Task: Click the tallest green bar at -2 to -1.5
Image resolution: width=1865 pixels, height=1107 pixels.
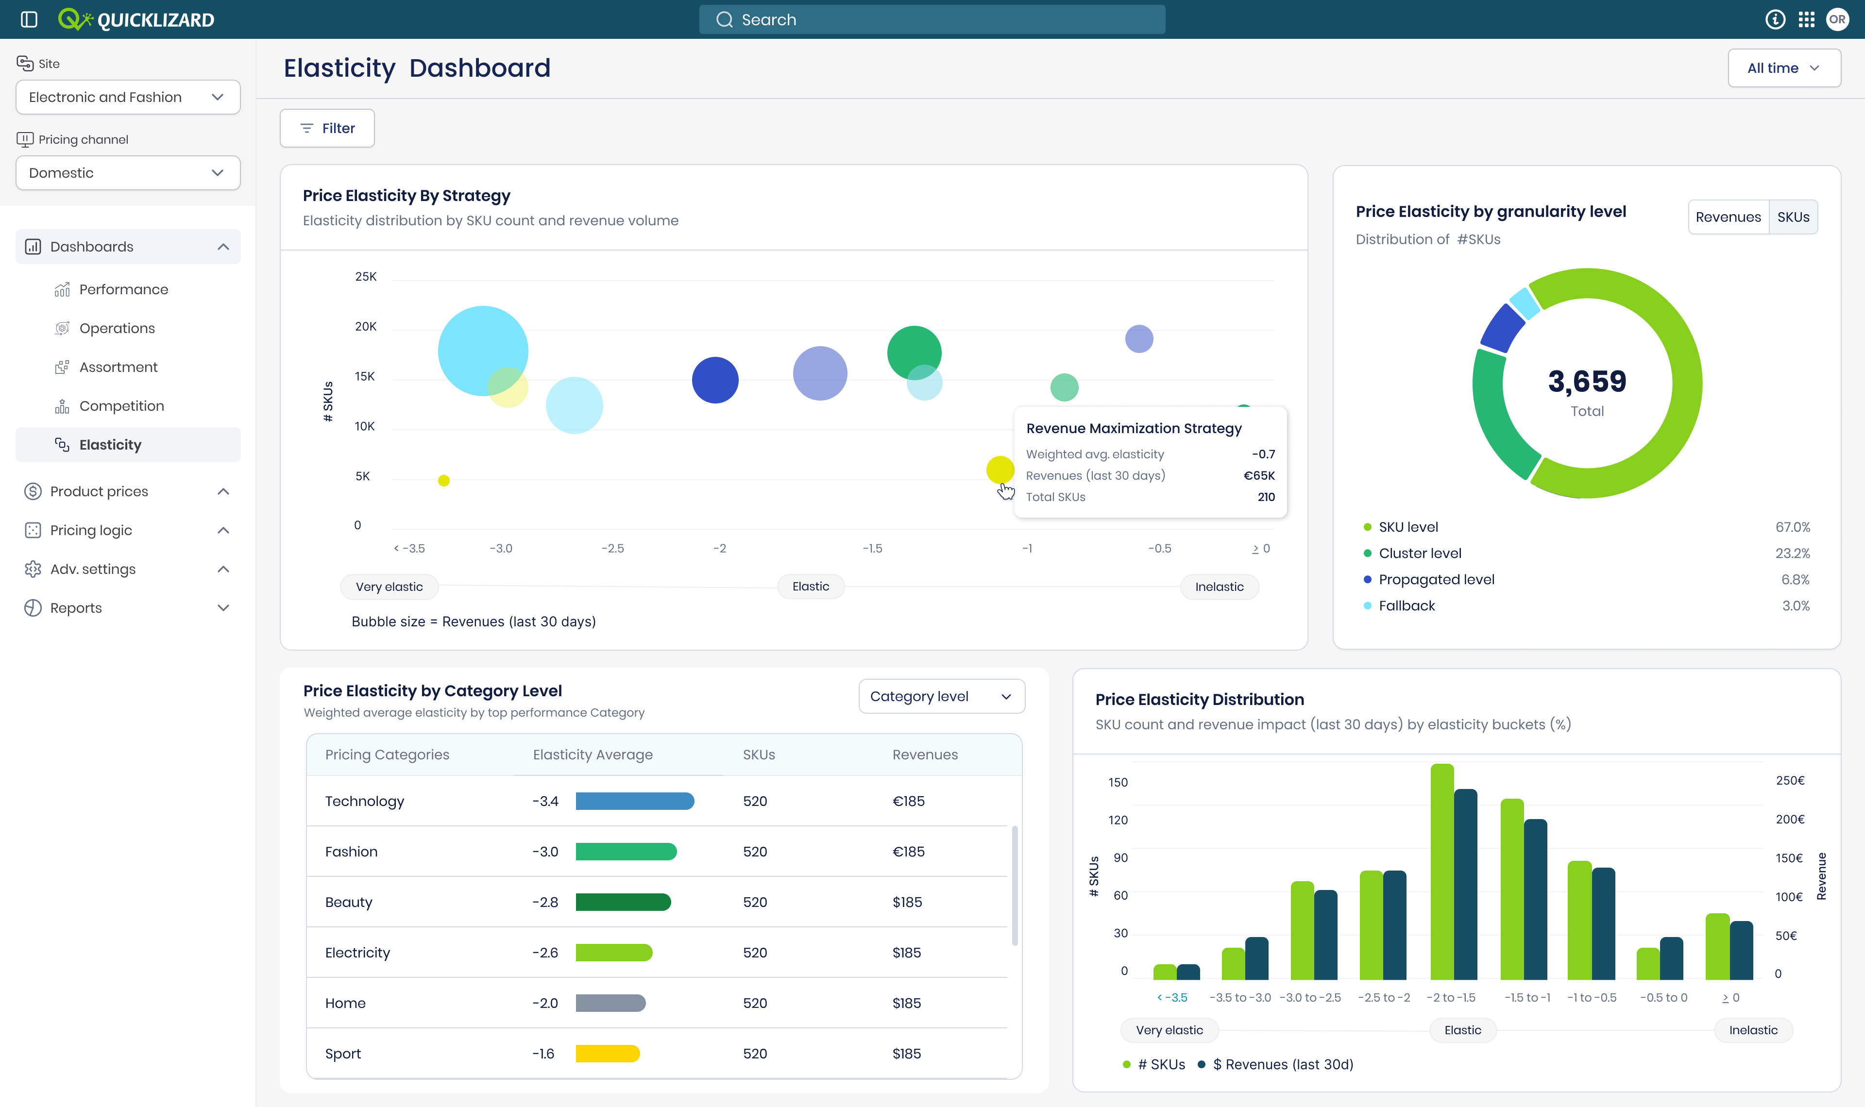Action: click(x=1442, y=872)
